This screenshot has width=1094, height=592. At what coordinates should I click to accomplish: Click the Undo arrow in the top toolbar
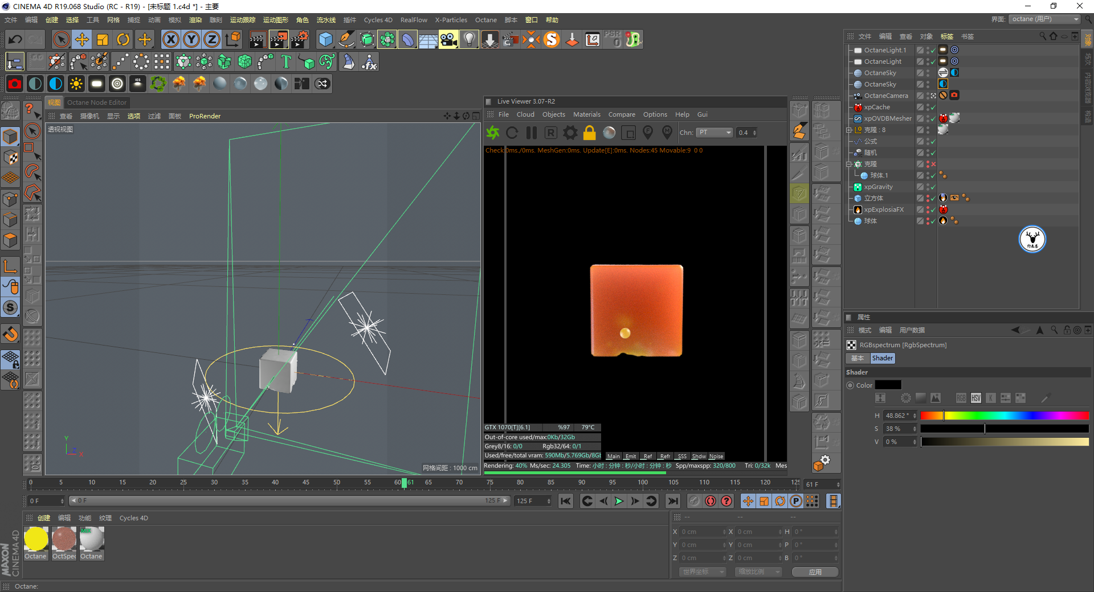(15, 39)
